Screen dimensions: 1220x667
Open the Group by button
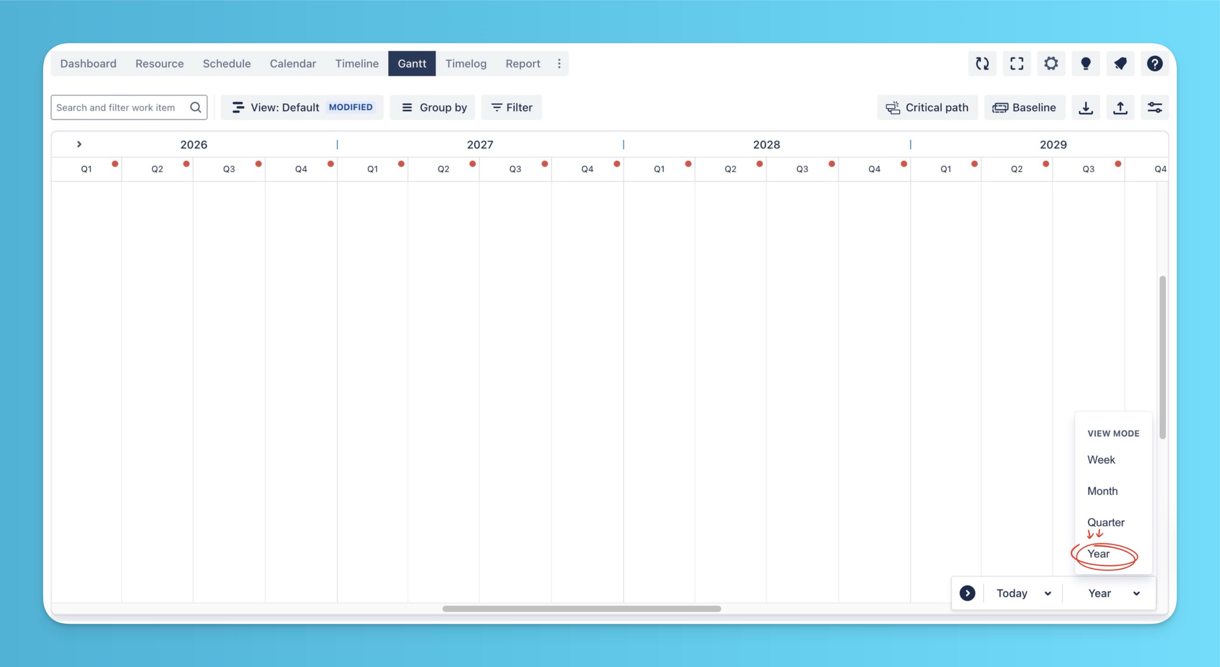click(433, 108)
